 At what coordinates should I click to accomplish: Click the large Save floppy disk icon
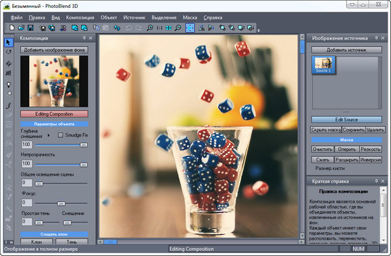31,27
